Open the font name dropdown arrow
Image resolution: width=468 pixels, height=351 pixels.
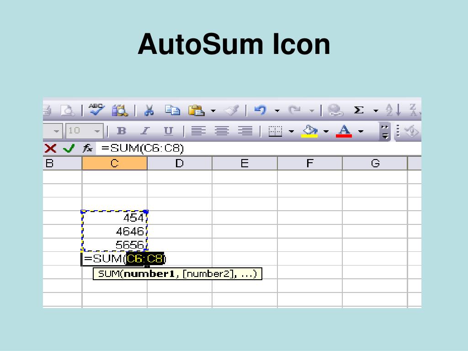coord(56,131)
